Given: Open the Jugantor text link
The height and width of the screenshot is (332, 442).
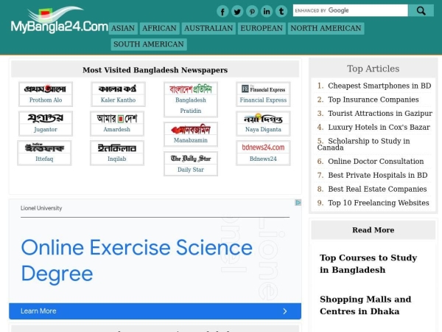Looking at the screenshot, I should (x=46, y=129).
